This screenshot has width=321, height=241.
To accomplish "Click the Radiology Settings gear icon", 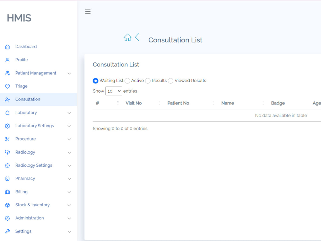I will click(x=7, y=165).
